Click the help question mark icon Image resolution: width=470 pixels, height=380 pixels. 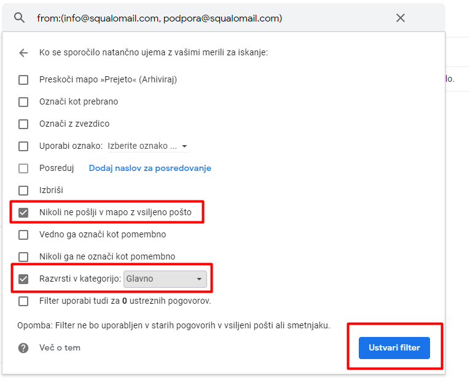[x=23, y=348]
